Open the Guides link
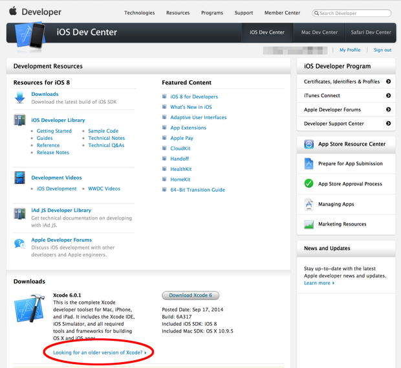401x368 pixels. pos(45,138)
